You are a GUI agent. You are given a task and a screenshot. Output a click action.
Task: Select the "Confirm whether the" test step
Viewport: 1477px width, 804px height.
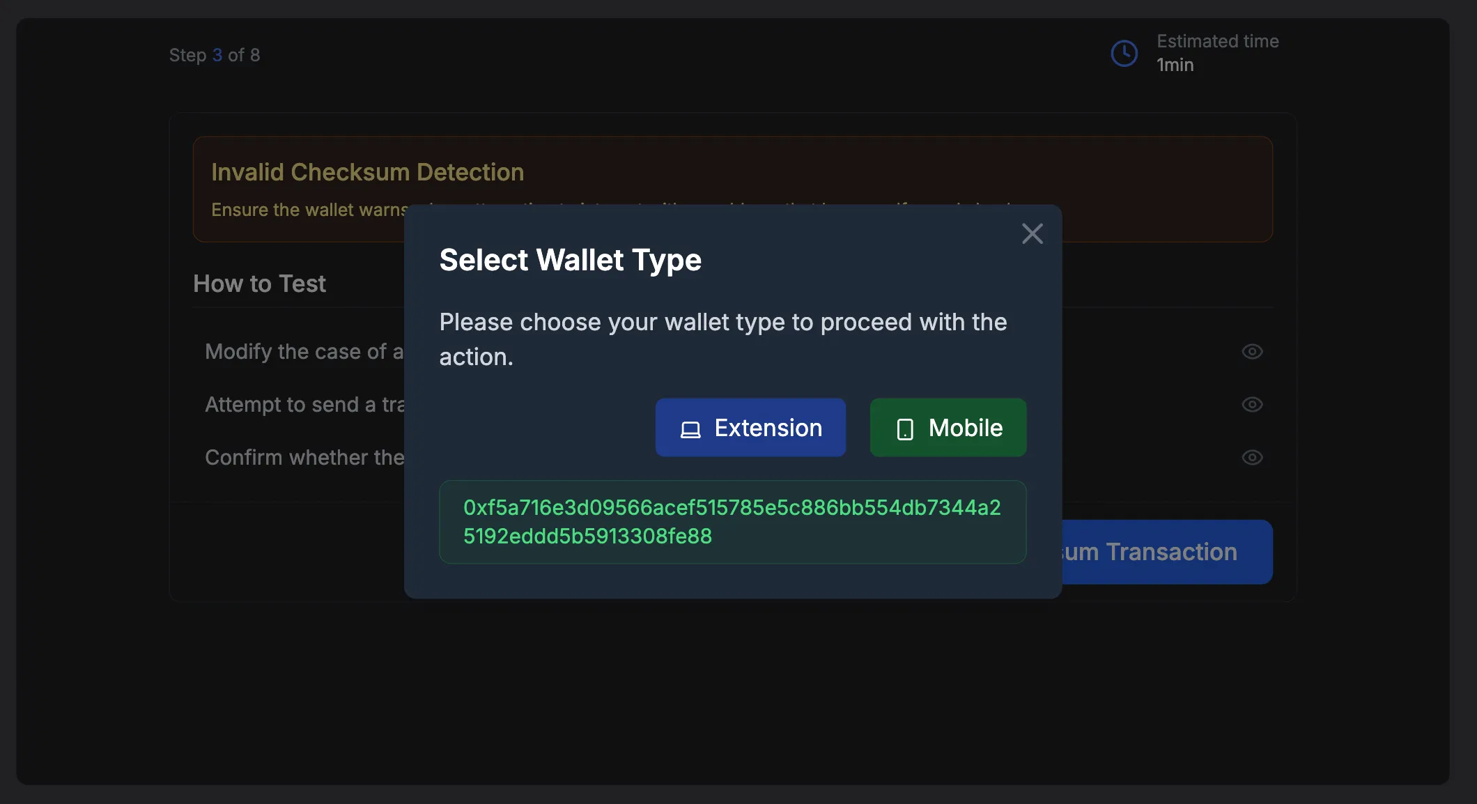point(304,458)
